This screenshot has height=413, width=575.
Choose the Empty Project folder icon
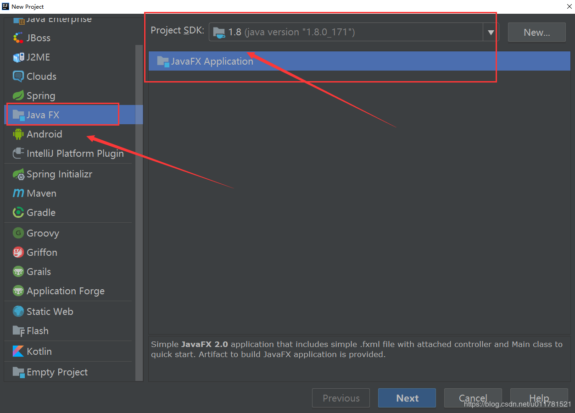click(x=18, y=372)
